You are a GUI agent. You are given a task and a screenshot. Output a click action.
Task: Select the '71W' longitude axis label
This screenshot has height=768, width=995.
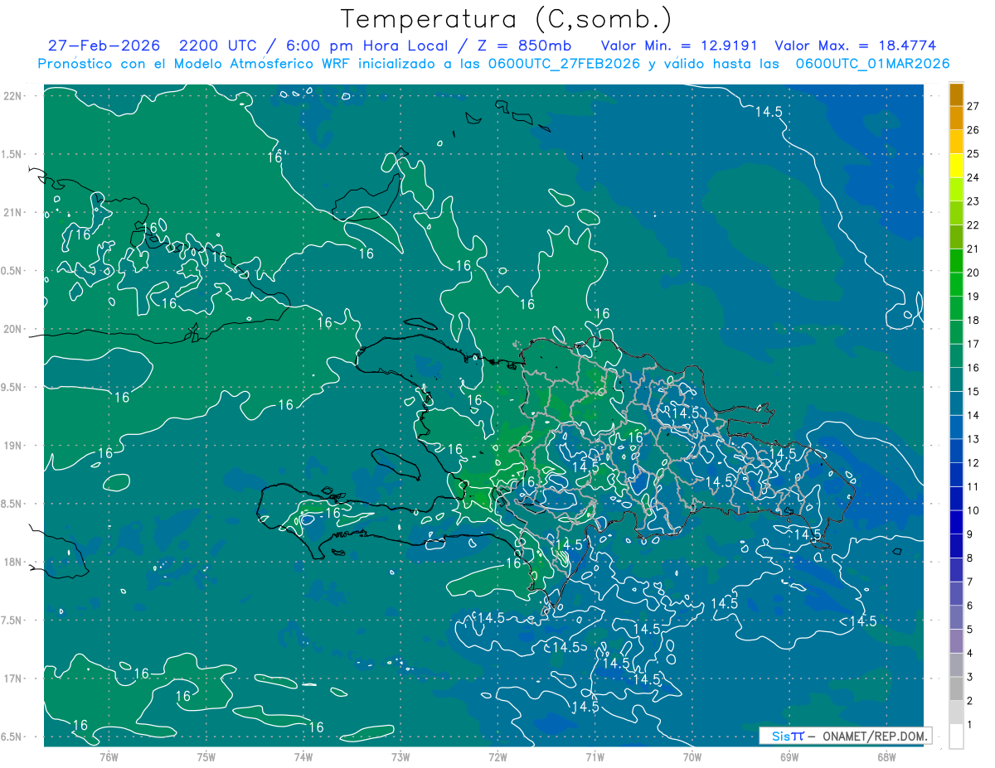click(595, 756)
